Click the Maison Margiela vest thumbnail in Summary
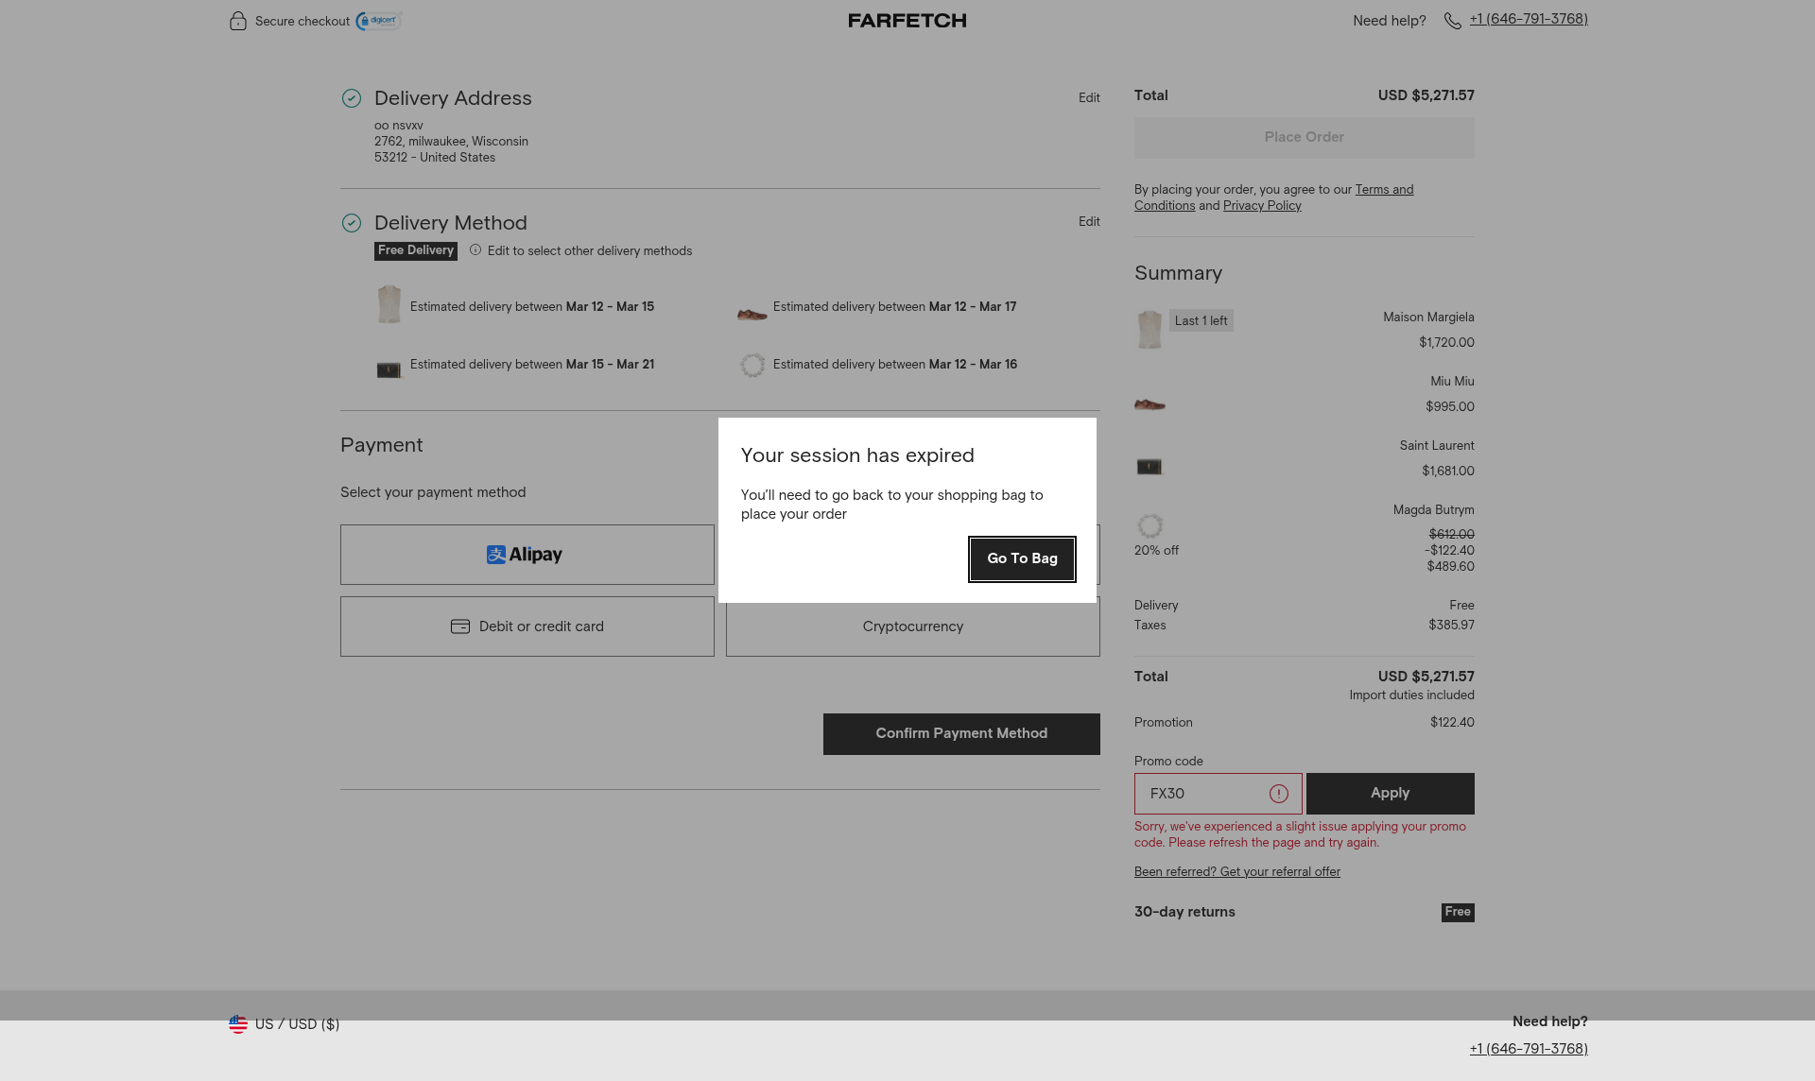 click(1149, 330)
